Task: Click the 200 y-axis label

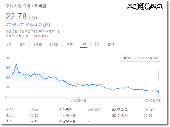Action: 8,58
